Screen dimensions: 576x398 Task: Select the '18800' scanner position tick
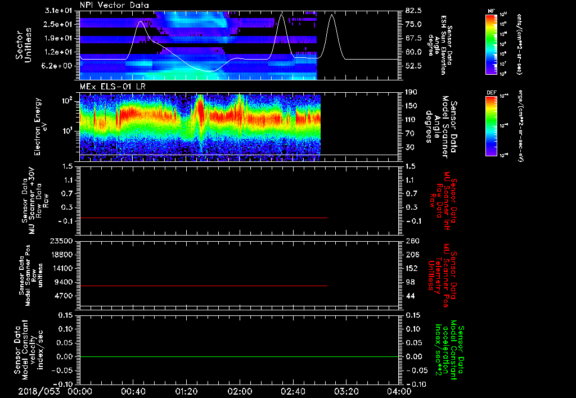coord(61,255)
